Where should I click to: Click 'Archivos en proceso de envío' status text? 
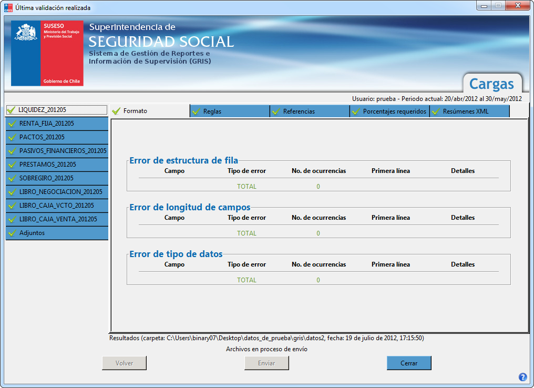click(x=266, y=349)
